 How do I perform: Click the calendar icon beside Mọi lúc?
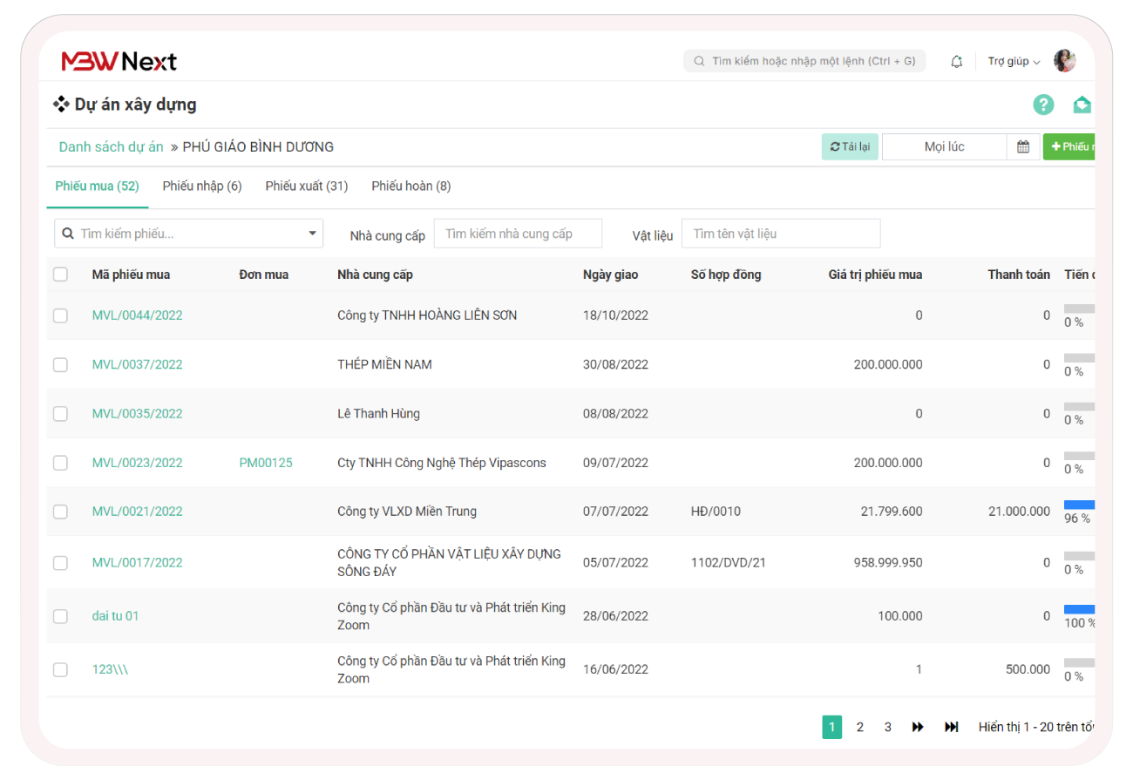[1023, 146]
